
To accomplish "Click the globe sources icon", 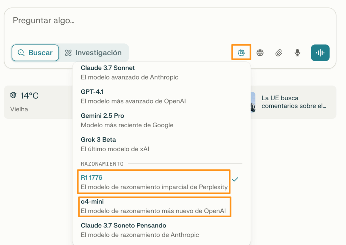I will point(260,53).
